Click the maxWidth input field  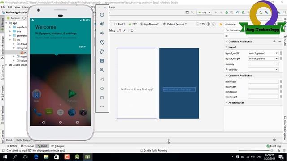click(263, 86)
